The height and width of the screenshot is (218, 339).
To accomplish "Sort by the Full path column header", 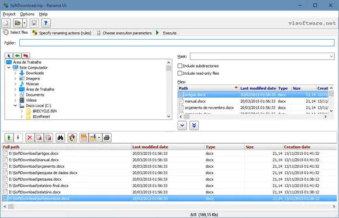I will point(67,147).
